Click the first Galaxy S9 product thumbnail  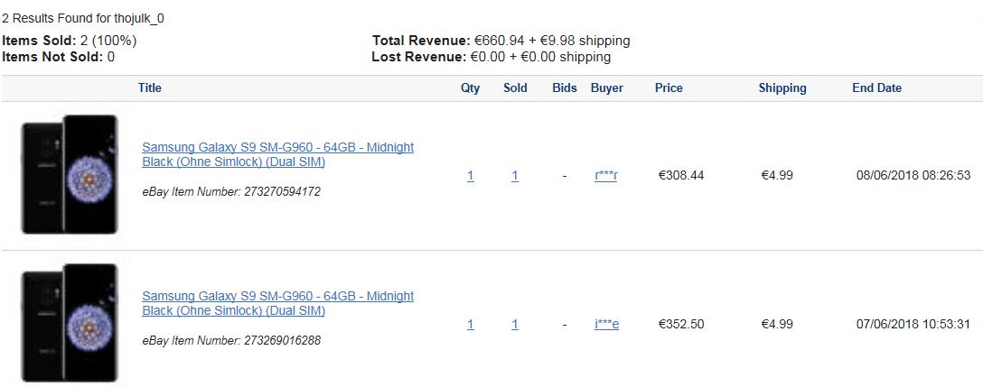tap(70, 175)
